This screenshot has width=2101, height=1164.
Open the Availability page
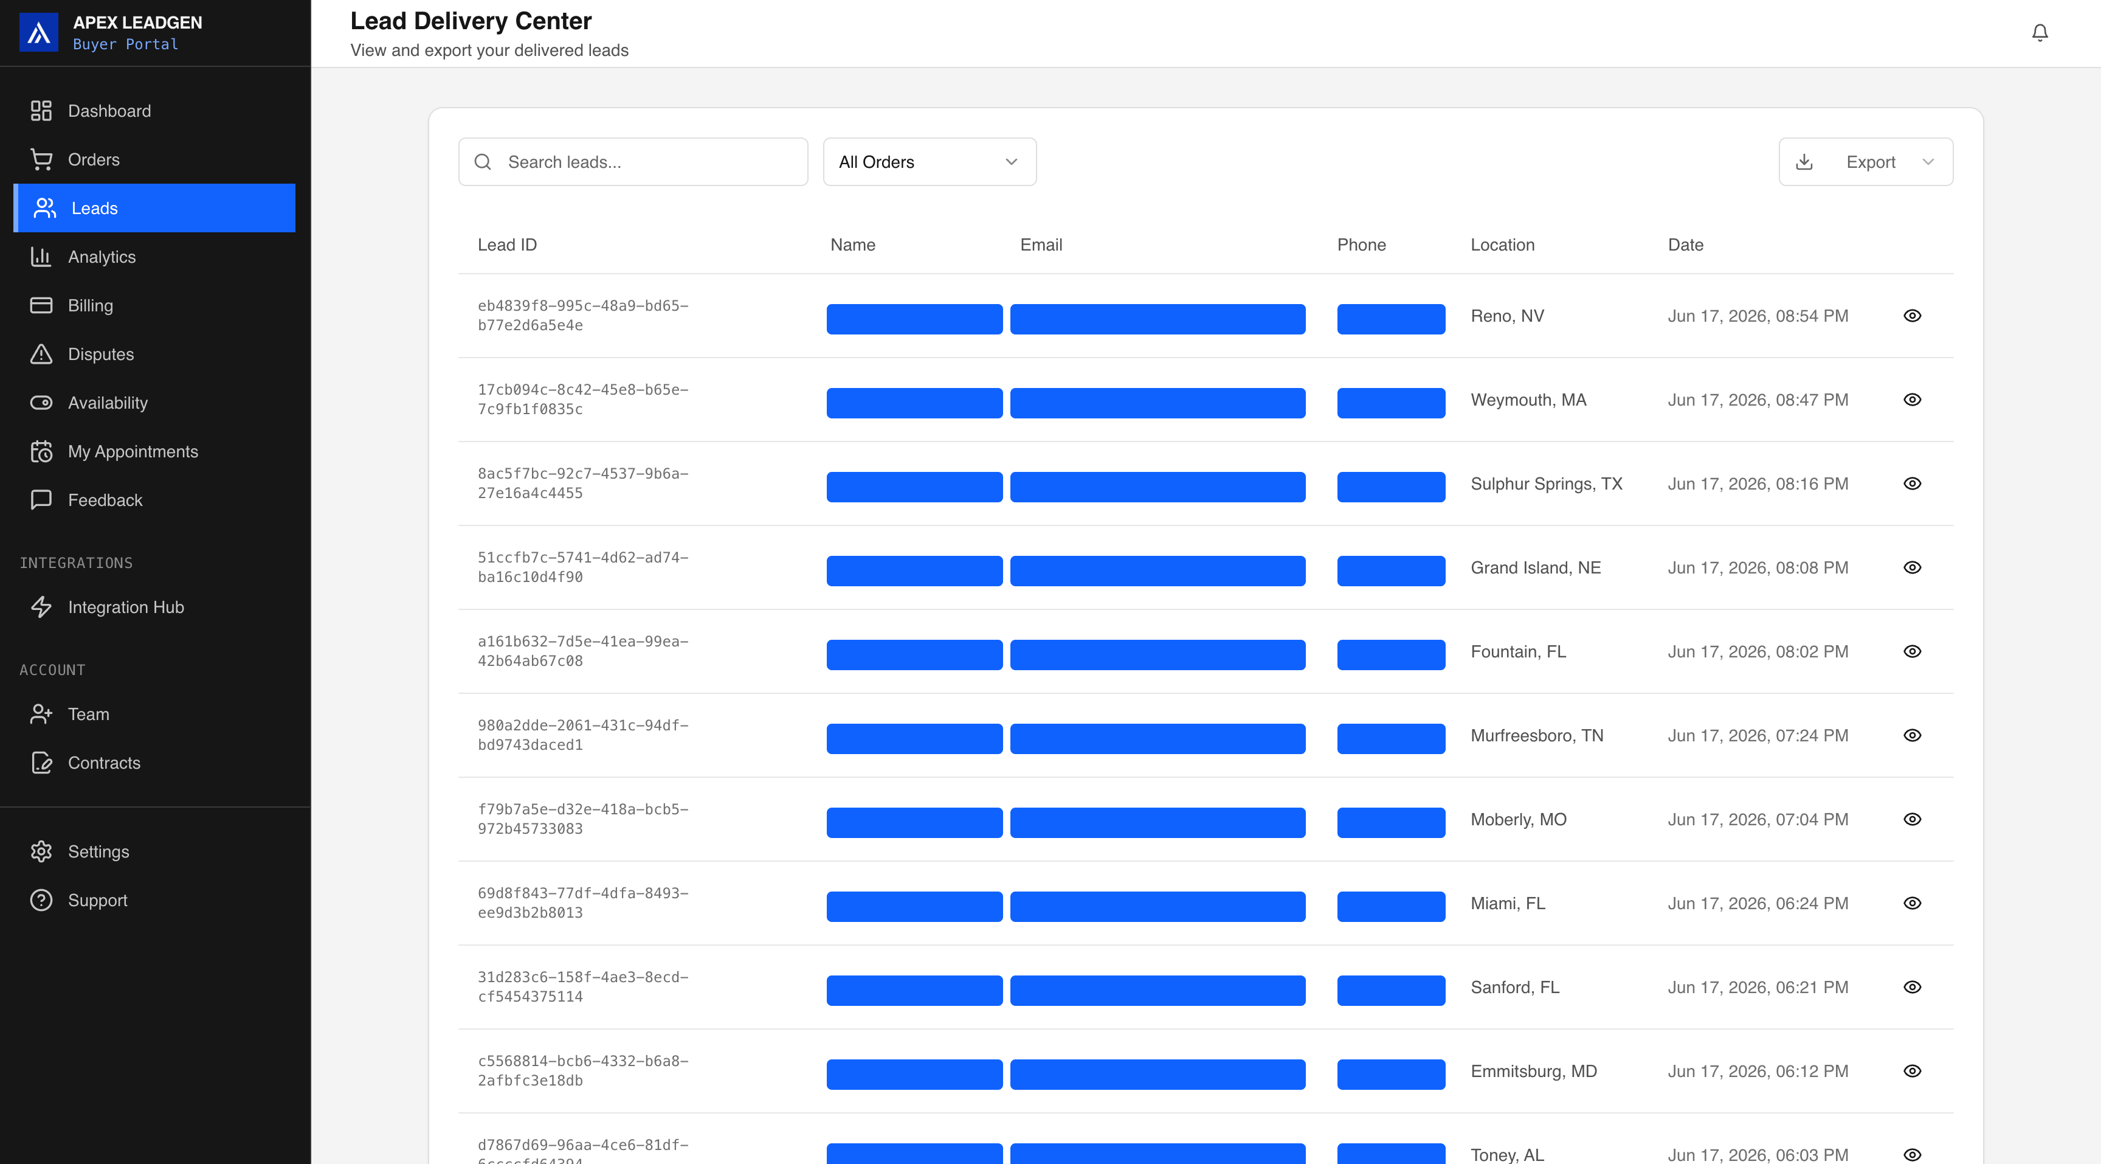[x=154, y=403]
